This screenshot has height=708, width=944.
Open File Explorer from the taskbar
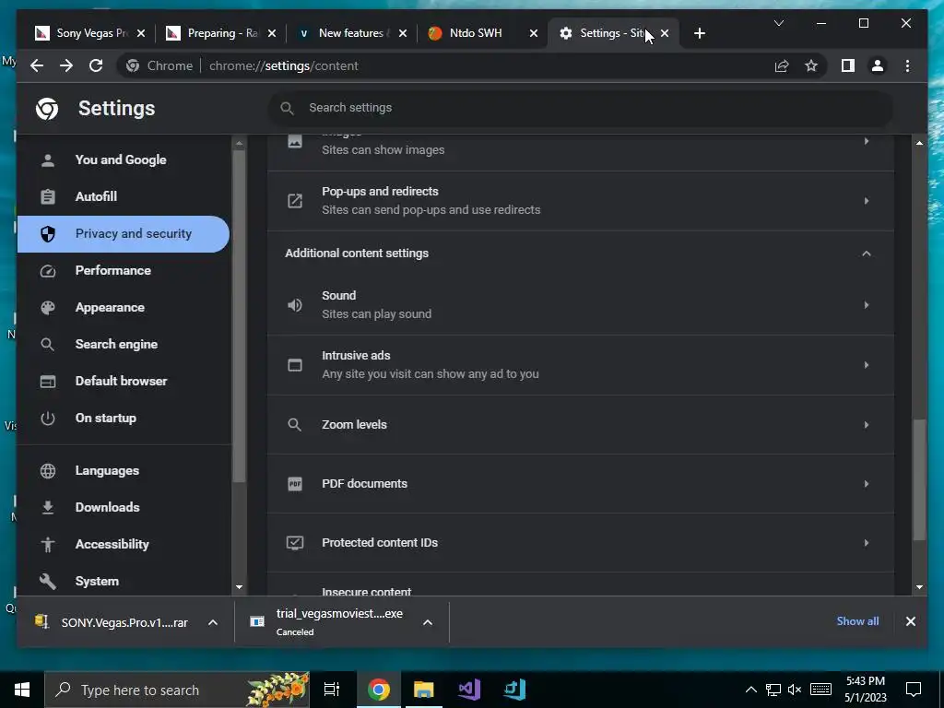(x=424, y=690)
